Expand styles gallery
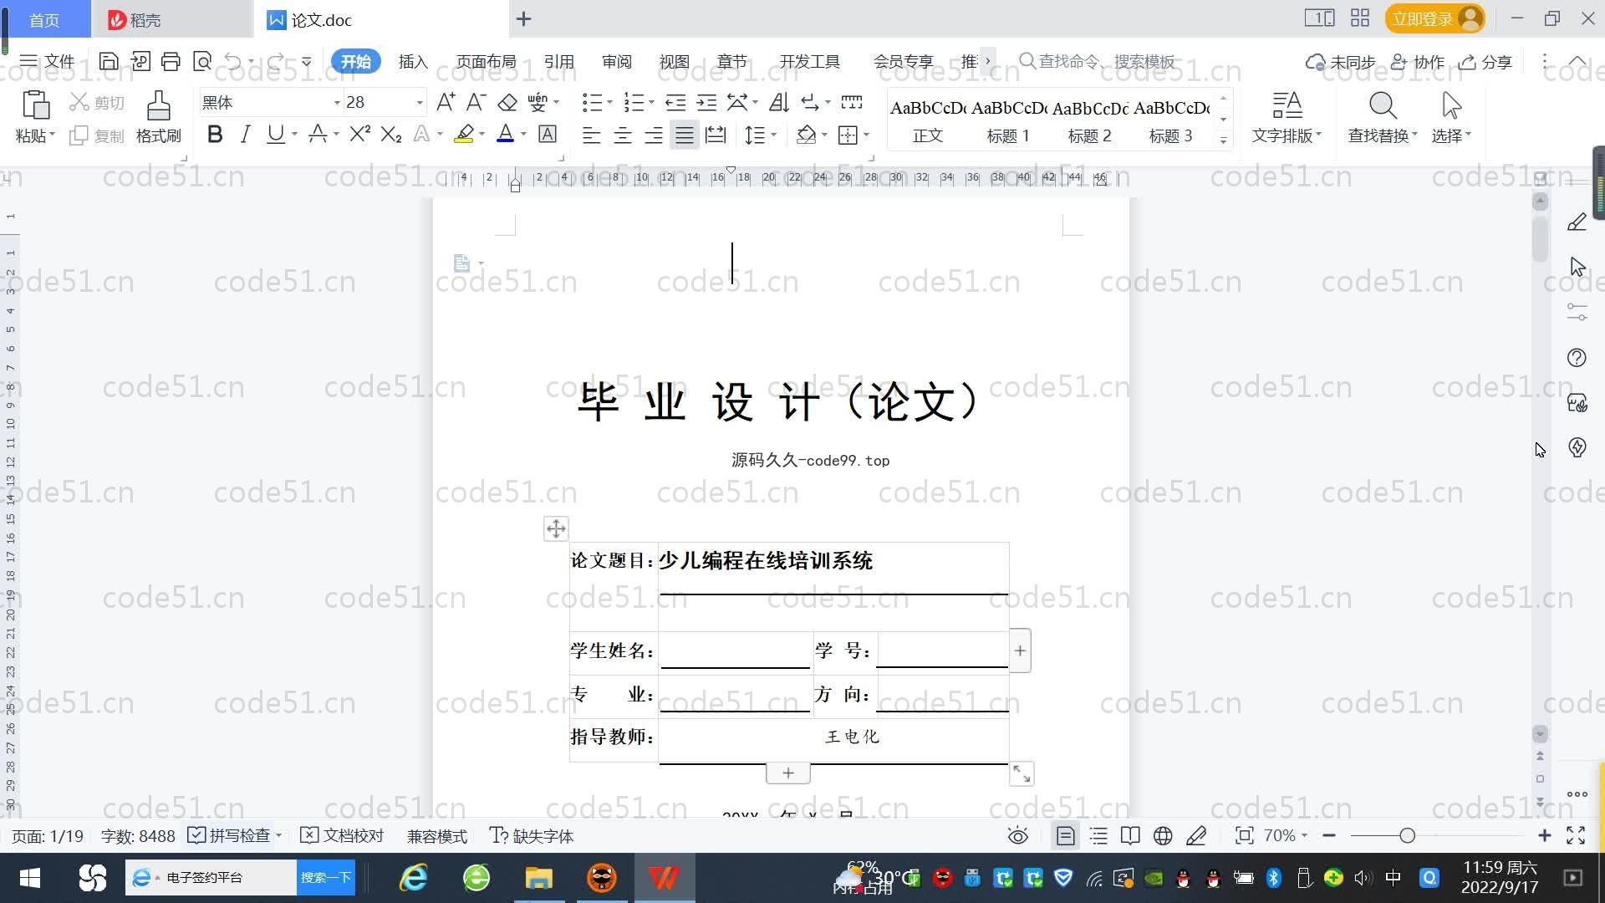This screenshot has height=903, width=1605. pos(1223,140)
